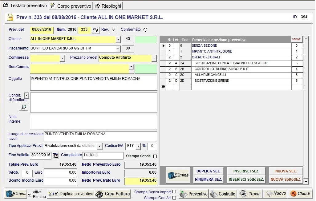Select the SENZA SEZIONE row
The width and height of the screenshot is (316, 201).
231,46
